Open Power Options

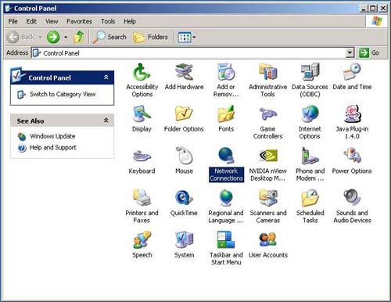click(x=352, y=160)
